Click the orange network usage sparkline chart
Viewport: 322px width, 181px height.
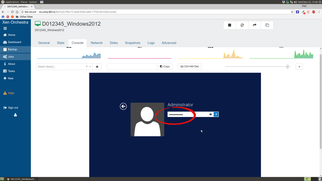click(x=210, y=54)
